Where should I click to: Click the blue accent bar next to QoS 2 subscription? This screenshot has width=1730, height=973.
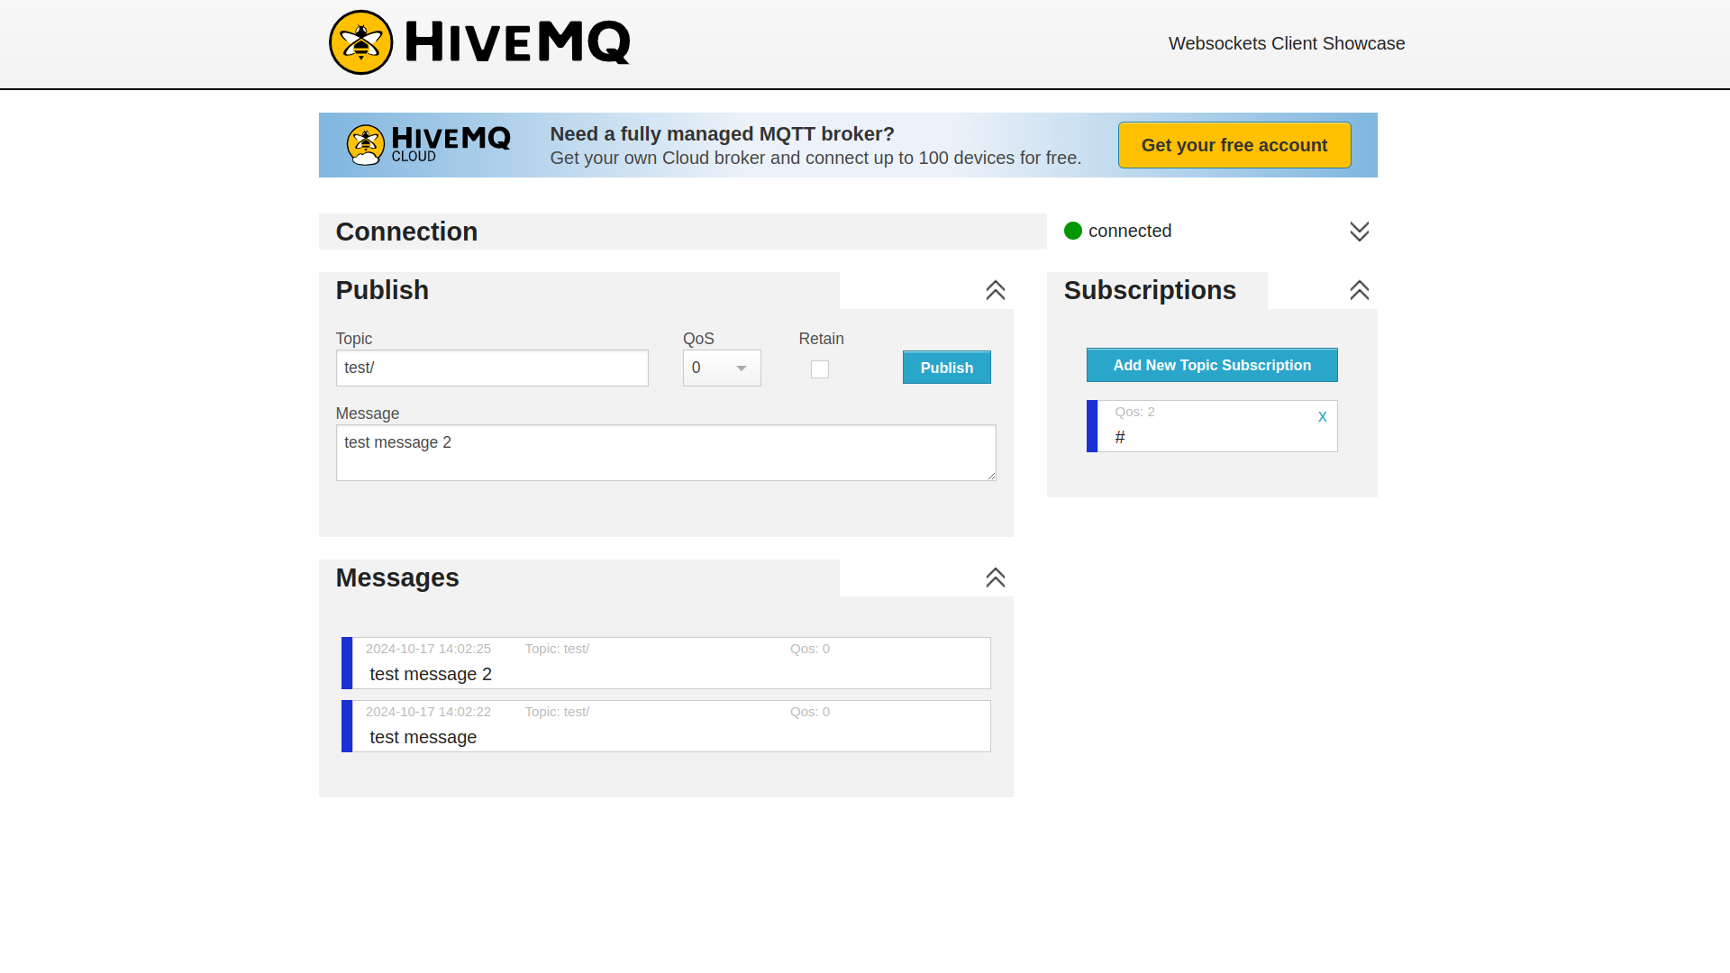1092,425
